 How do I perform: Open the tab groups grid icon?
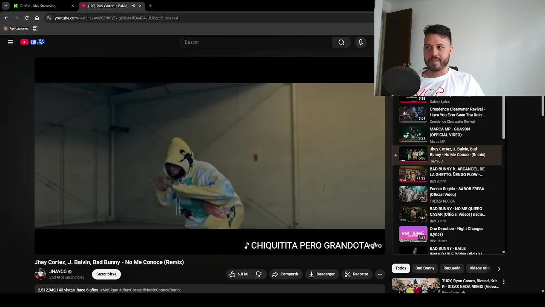pyautogui.click(x=35, y=29)
